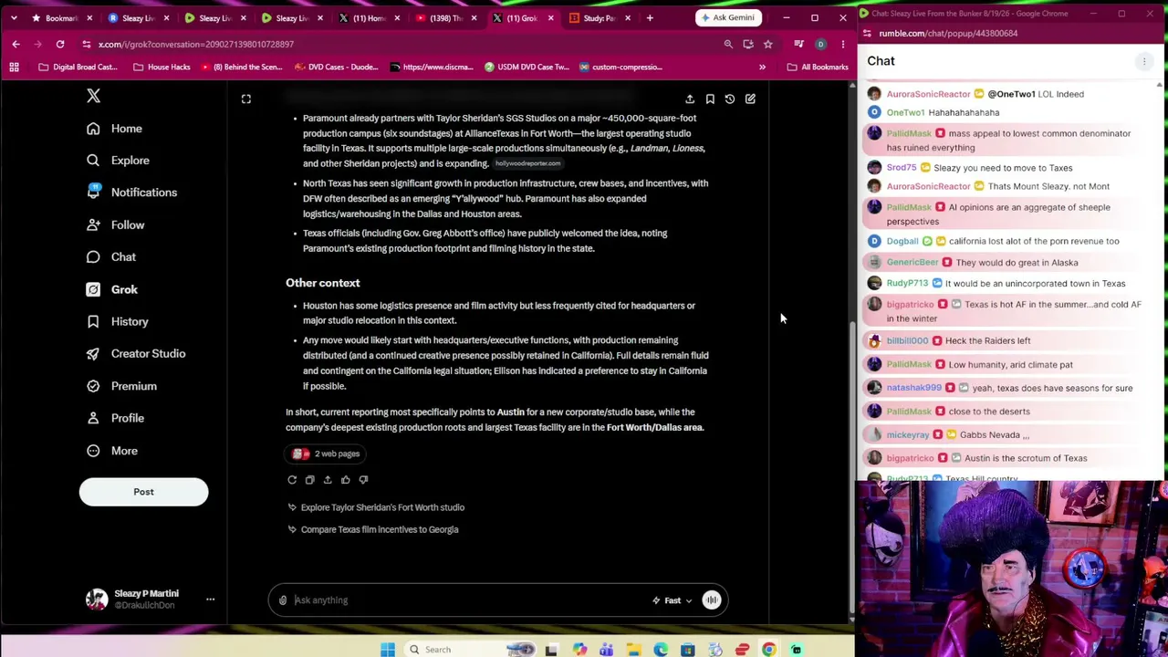Screen dimensions: 1168x657
Task: Click the History bookmark icon in the sidebar
Action: (93, 321)
